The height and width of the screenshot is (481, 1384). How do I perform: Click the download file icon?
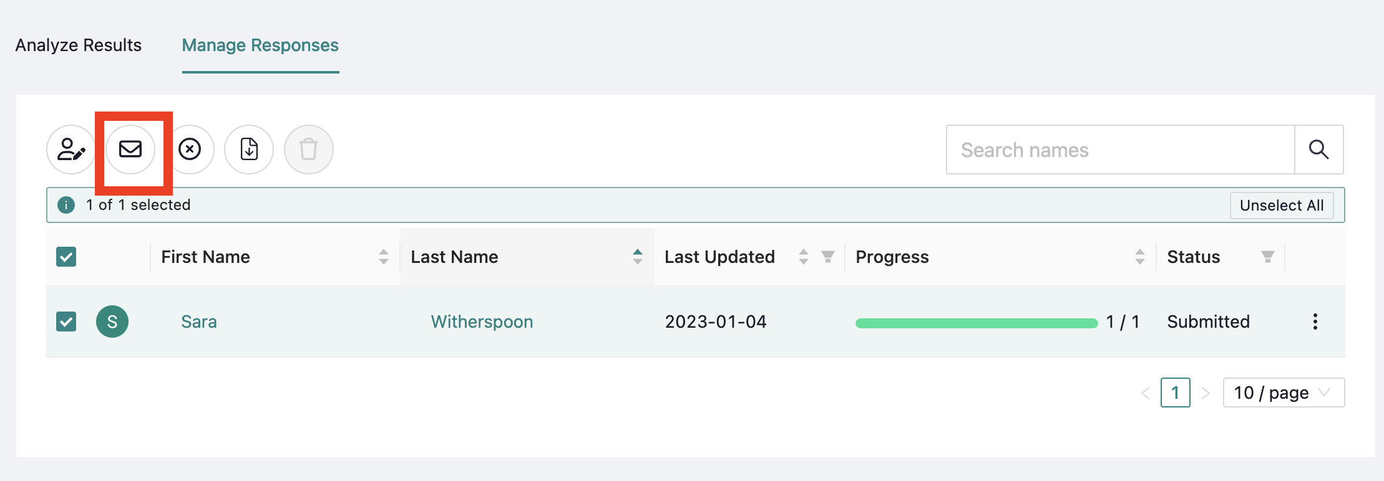click(249, 150)
